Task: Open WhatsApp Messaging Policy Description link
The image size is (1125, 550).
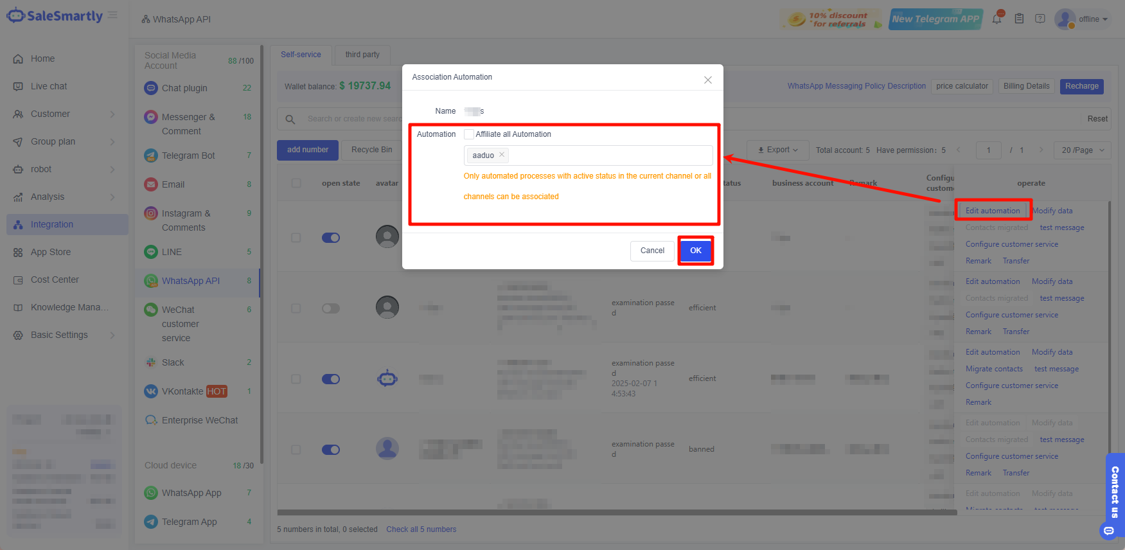Action: point(856,86)
